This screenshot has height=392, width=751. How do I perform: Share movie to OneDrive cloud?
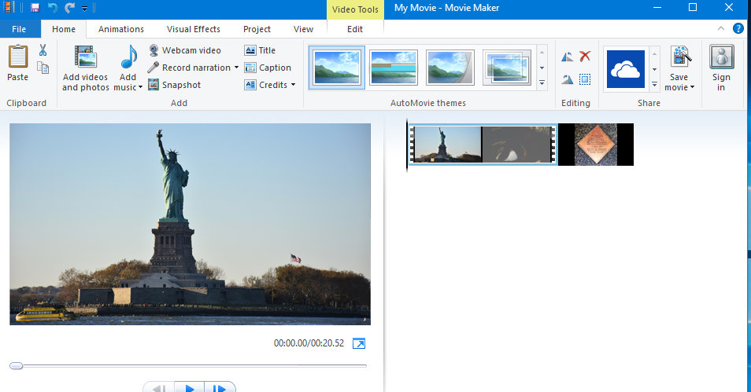click(x=626, y=69)
